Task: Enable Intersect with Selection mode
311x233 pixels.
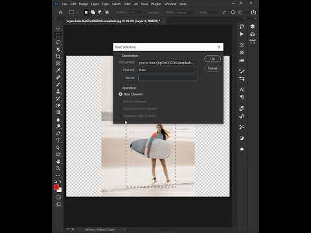Action: coord(107,12)
